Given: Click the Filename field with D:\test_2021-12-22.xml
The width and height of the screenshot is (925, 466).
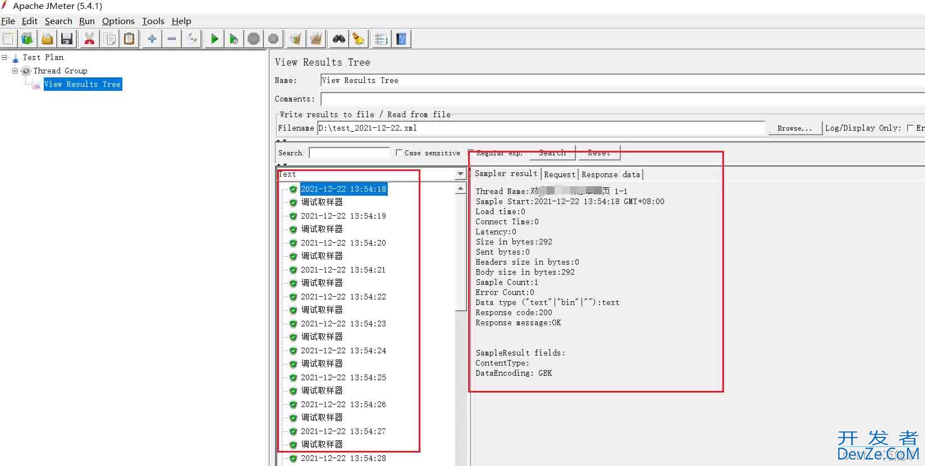Looking at the screenshot, I should (x=541, y=128).
